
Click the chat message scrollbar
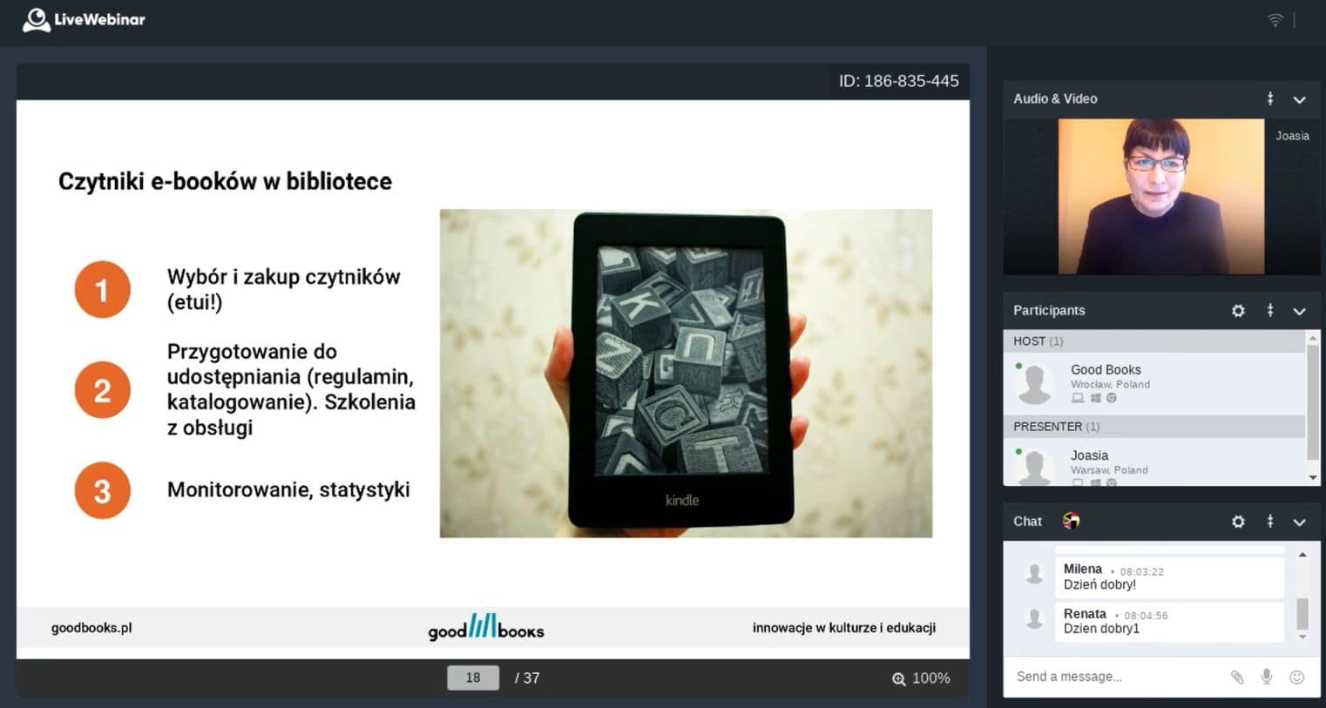pyautogui.click(x=1302, y=613)
